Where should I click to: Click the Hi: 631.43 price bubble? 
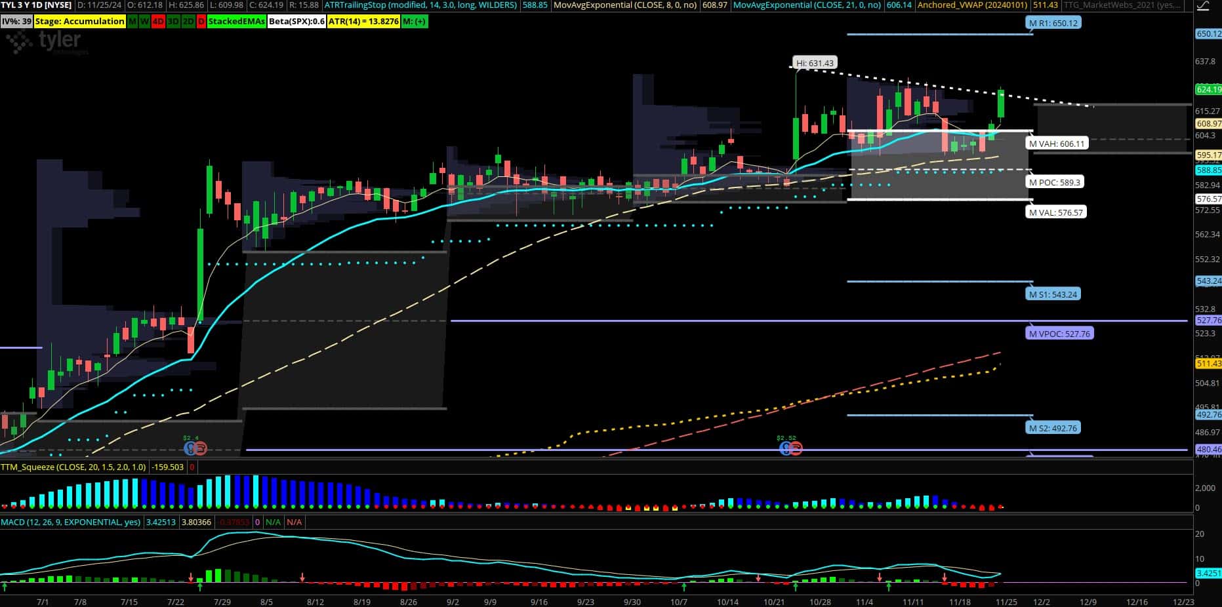[814, 63]
